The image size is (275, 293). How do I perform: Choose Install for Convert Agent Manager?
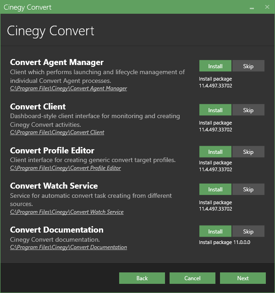pos(215,66)
